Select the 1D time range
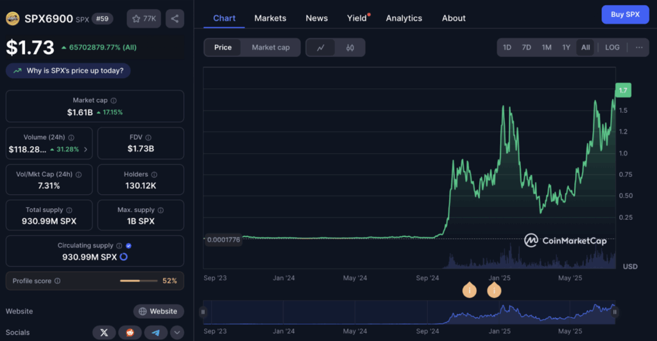The width and height of the screenshot is (657, 341). click(507, 47)
